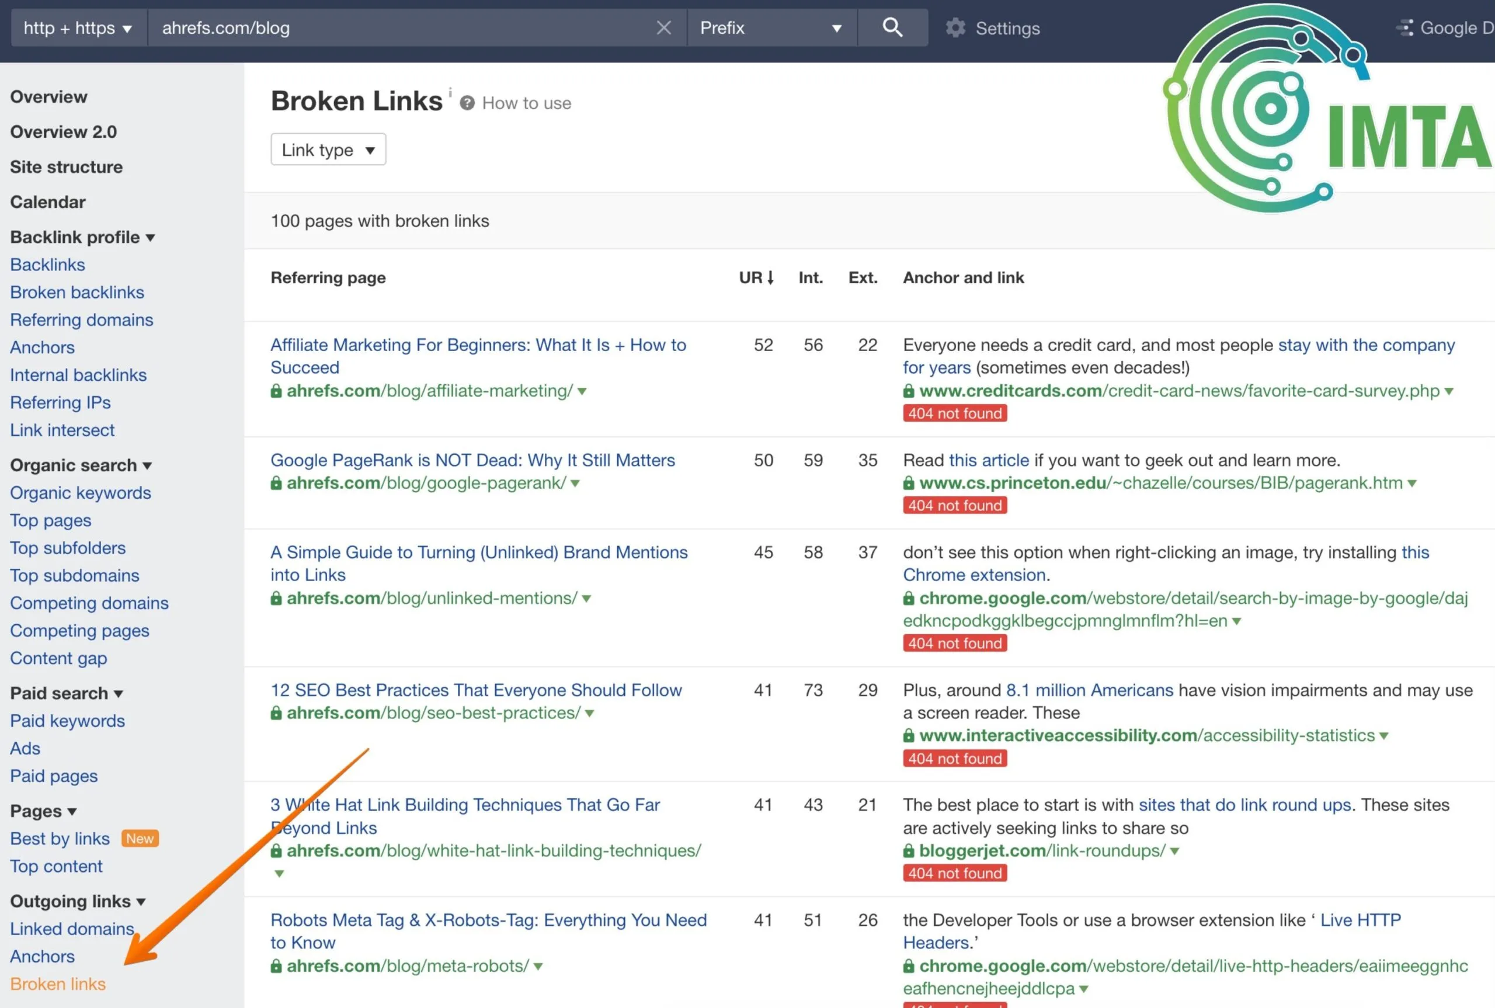Screen dimensions: 1495x1008
Task: Expand arrow after accessibility-statistics link
Action: pyautogui.click(x=1384, y=736)
